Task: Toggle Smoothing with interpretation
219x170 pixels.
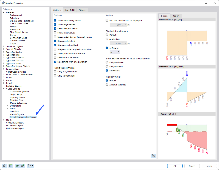Action: 55,62
